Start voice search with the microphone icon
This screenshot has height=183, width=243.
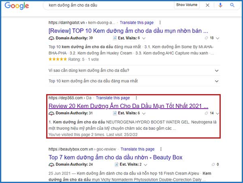[x=220, y=5]
